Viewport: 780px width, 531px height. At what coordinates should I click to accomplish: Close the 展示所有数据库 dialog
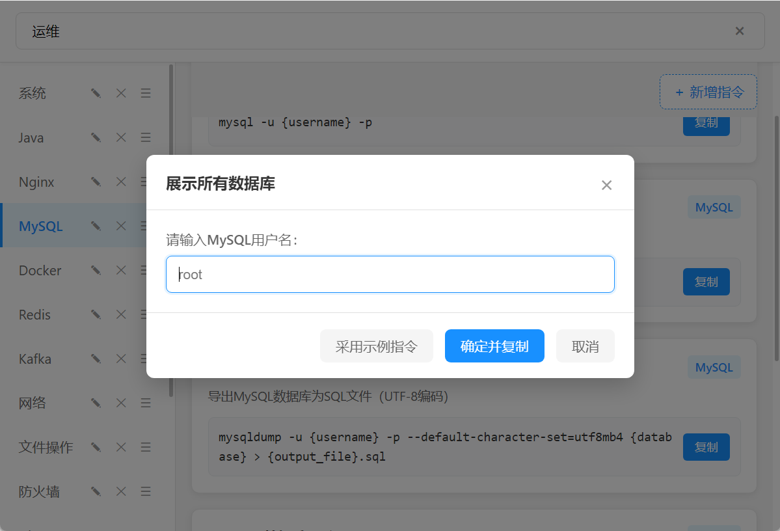(606, 185)
